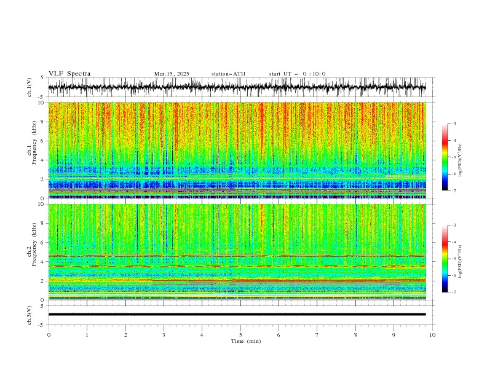
Task: Click the '-3' label on ch.1 color scale
Action: (x=453, y=123)
